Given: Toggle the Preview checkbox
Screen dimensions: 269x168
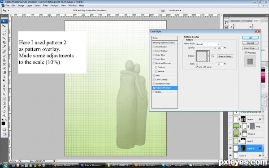Looking at the screenshot, I should pyautogui.click(x=246, y=52).
